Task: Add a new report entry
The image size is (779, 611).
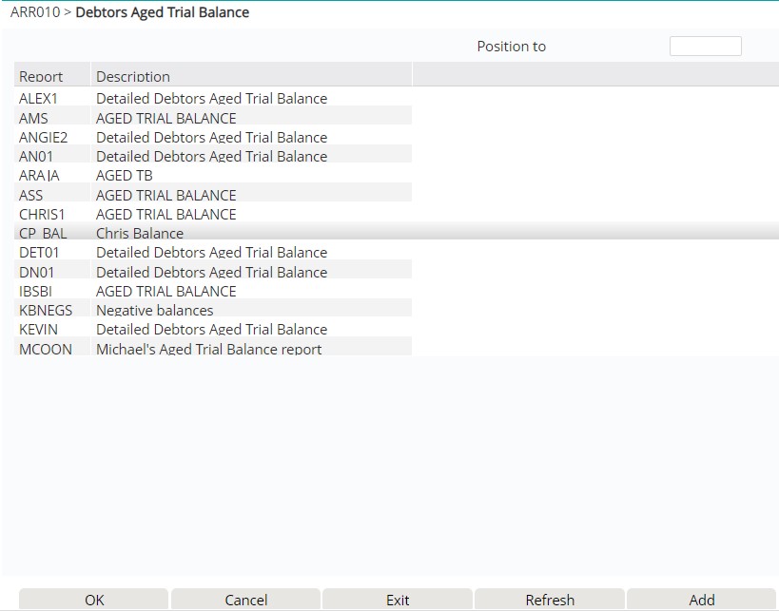Action: 702,600
